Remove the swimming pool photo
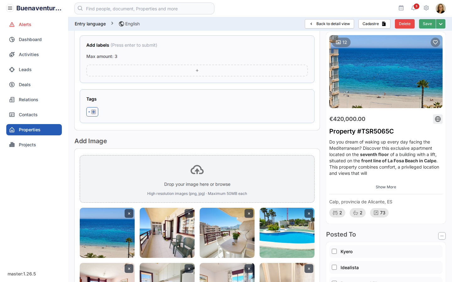 click(309, 213)
